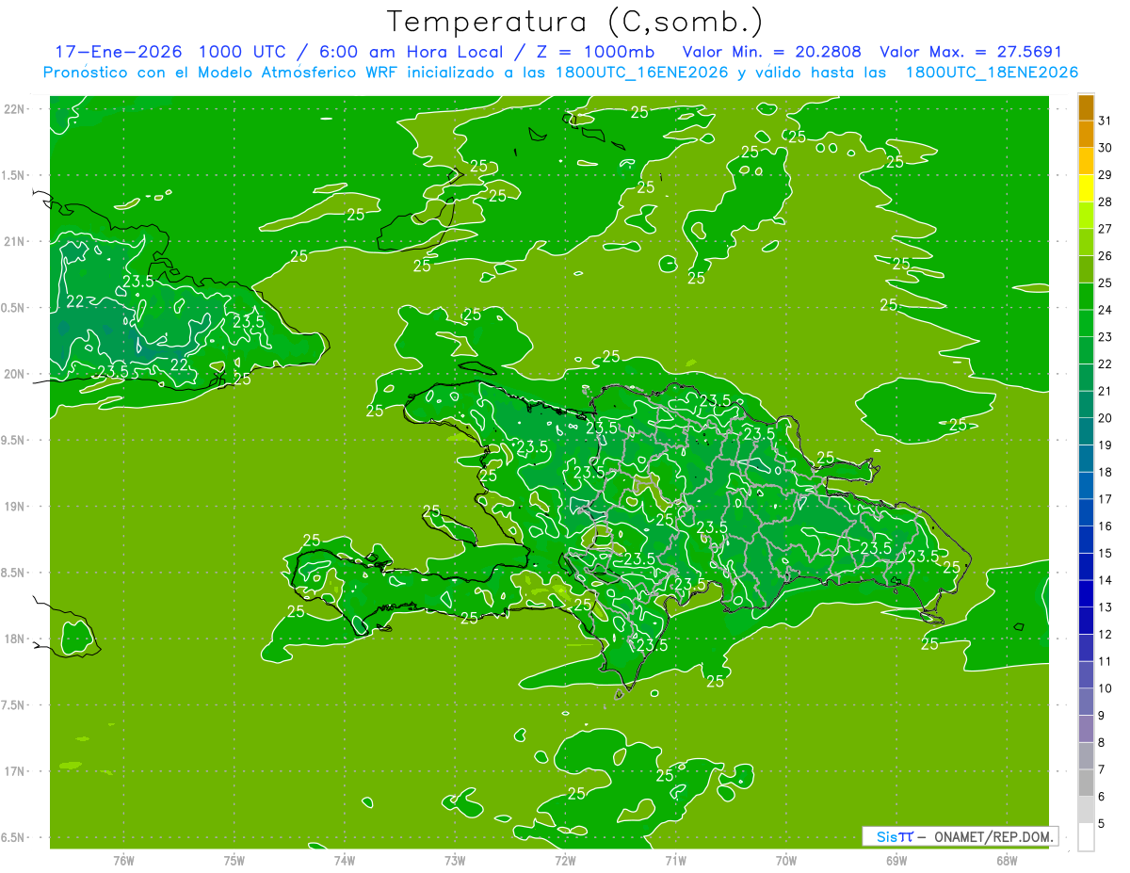The height and width of the screenshot is (873, 1130).
Task: Click the longitude axis label "73W"
Action: [x=455, y=860]
